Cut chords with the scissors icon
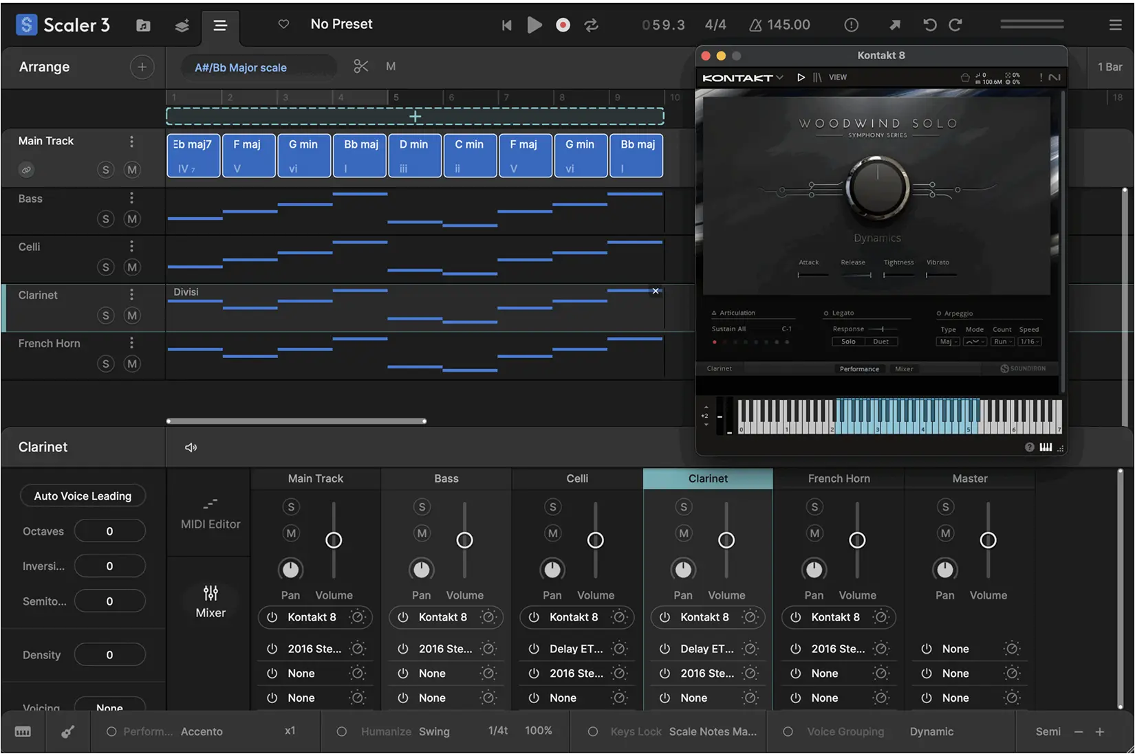This screenshot has width=1135, height=756. tap(360, 66)
